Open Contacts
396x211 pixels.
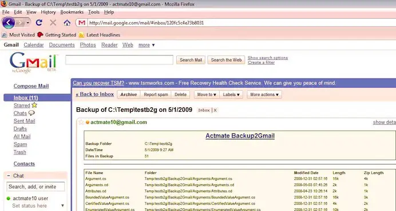pyautogui.click(x=24, y=164)
